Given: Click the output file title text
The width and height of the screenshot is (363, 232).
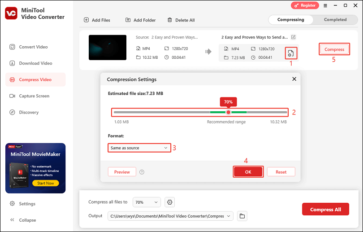Looking at the screenshot, I should pos(255,37).
